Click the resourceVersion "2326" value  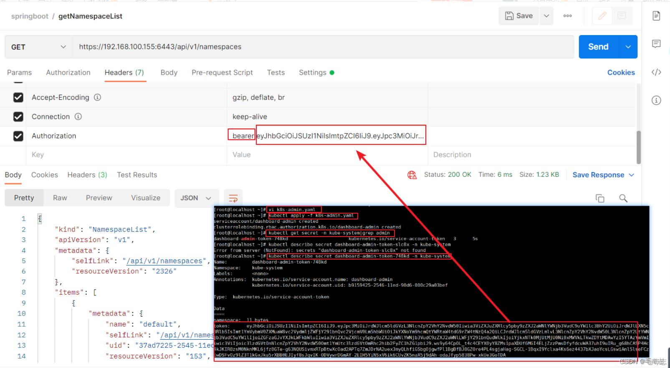coord(164,271)
